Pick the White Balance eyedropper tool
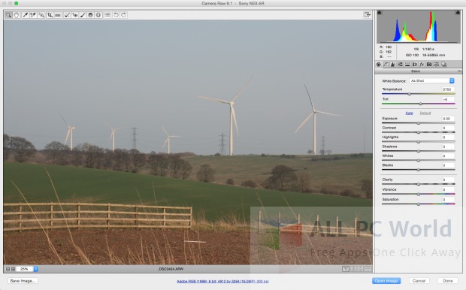Viewport: 466px width, 290px height. (x=26, y=15)
